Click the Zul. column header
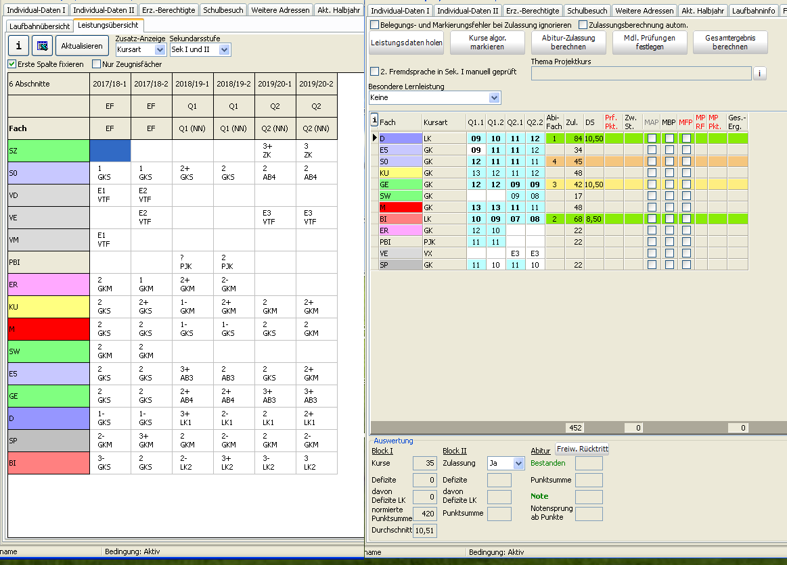Viewport: 787px width, 565px height. (574, 122)
